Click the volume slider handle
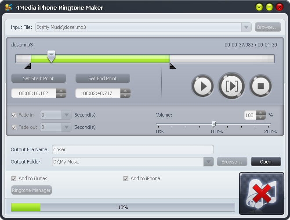 click(x=214, y=124)
